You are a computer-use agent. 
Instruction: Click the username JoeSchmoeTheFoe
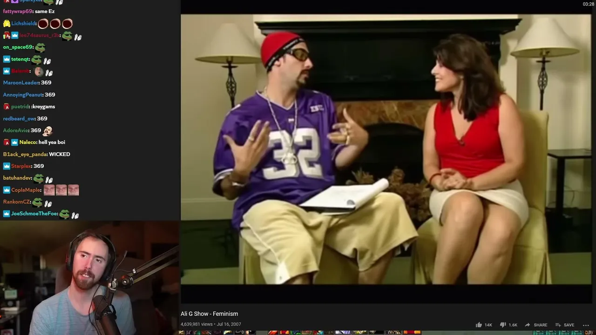point(34,214)
